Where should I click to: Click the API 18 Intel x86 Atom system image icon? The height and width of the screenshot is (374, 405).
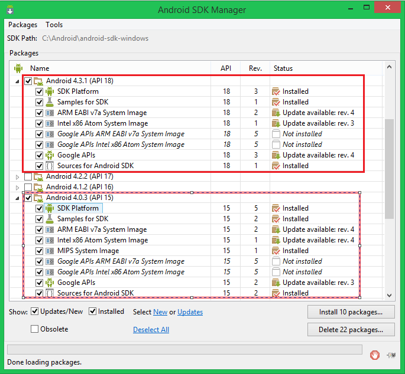[x=50, y=123]
